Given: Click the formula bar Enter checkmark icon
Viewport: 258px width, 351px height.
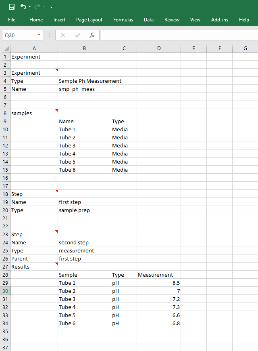Looking at the screenshot, I should 77,35.
